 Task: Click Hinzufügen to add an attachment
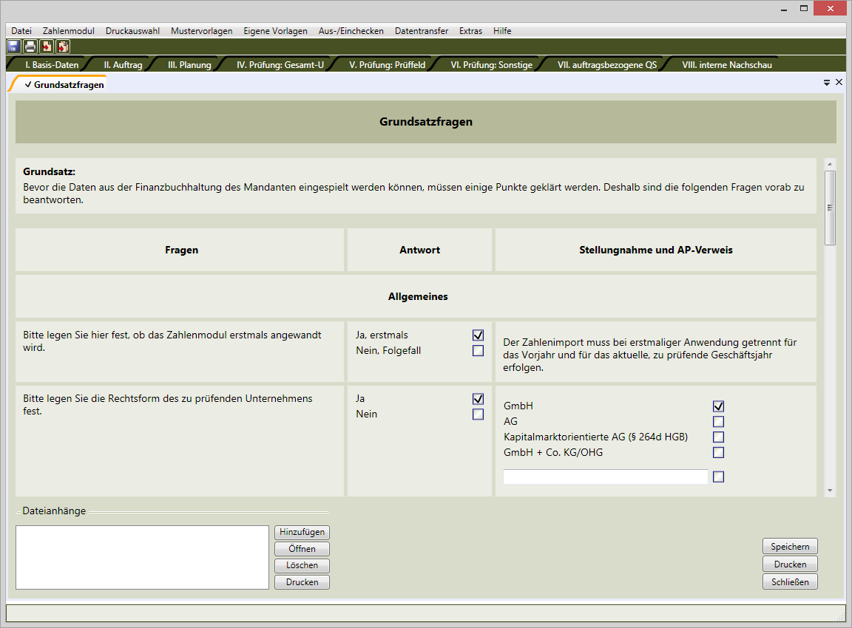click(x=302, y=532)
